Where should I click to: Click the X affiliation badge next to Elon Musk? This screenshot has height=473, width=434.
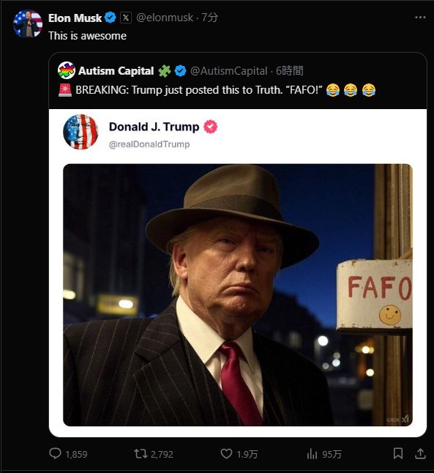click(126, 18)
